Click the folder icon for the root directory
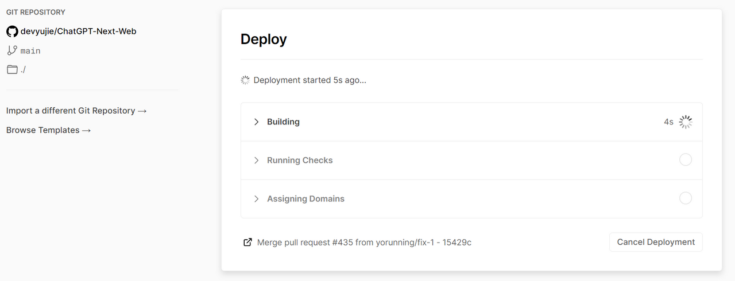Screen dimensions: 735x281 [12, 69]
